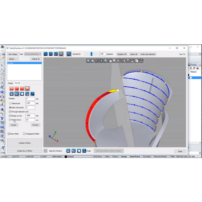
Task: Switch to the Curves tab
Action: pyautogui.click(x=17, y=83)
